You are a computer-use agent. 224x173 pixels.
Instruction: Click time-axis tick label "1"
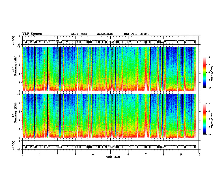click(x=40, y=154)
